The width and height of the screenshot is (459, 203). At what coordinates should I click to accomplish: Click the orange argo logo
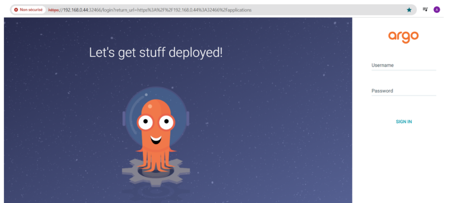pyautogui.click(x=403, y=36)
